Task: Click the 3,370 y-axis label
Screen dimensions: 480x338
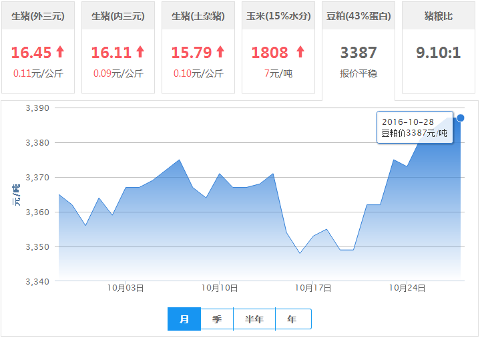Action: coord(37,177)
